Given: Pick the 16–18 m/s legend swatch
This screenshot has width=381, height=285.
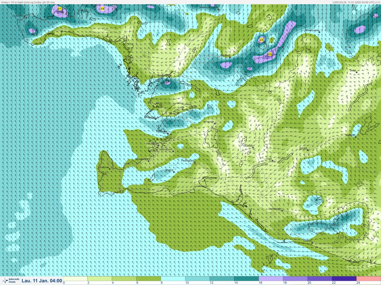Looking at the screenshot, I should [x=271, y=279].
